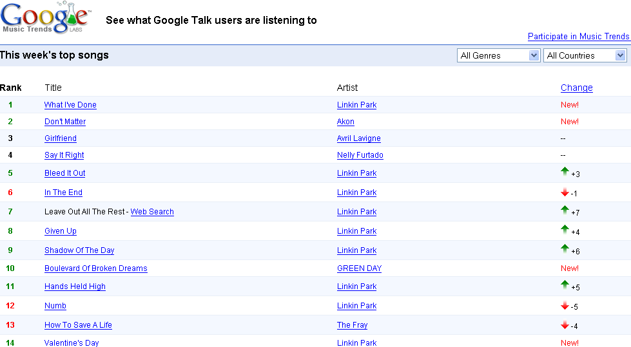The image size is (631, 347).
Task: Click the Artist column header
Action: click(x=347, y=88)
